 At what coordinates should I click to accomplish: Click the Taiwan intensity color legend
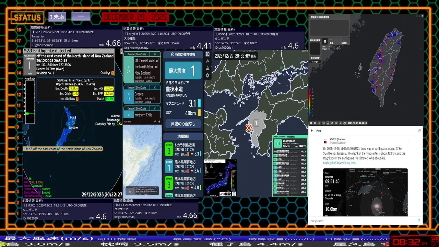(x=310, y=103)
